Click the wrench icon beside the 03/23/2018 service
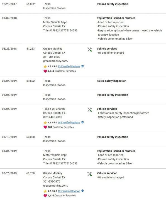This screenshot has height=200, width=166. [x=89, y=49]
